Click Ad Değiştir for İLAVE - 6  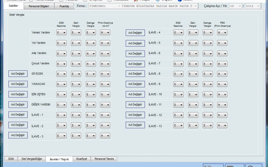pyautogui.click(x=135, y=54)
